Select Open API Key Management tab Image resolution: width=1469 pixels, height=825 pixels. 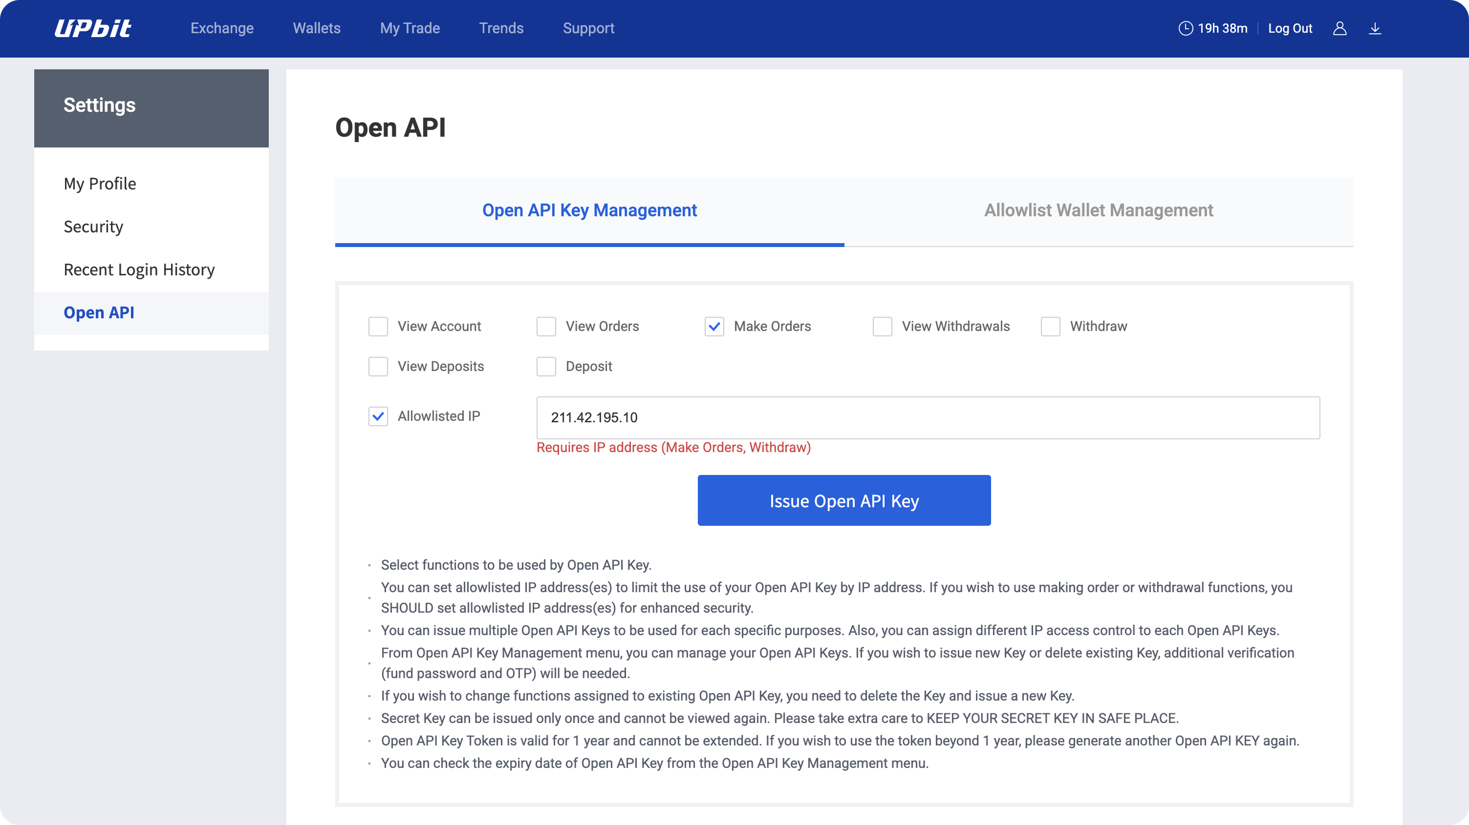pyautogui.click(x=589, y=210)
